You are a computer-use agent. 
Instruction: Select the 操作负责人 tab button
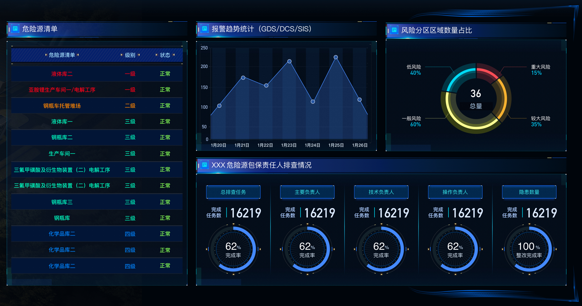click(x=455, y=192)
